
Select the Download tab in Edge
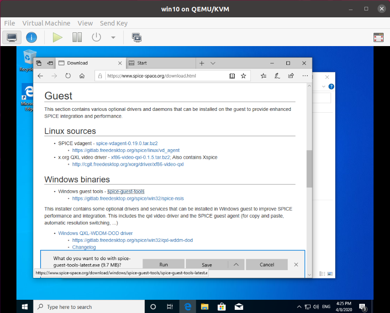point(90,63)
